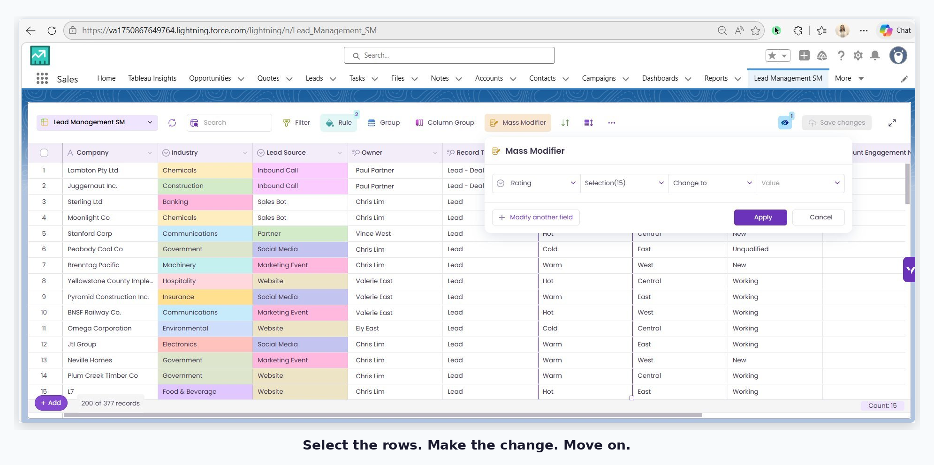Click the grid Search field
This screenshot has height=465, width=934.
click(229, 123)
